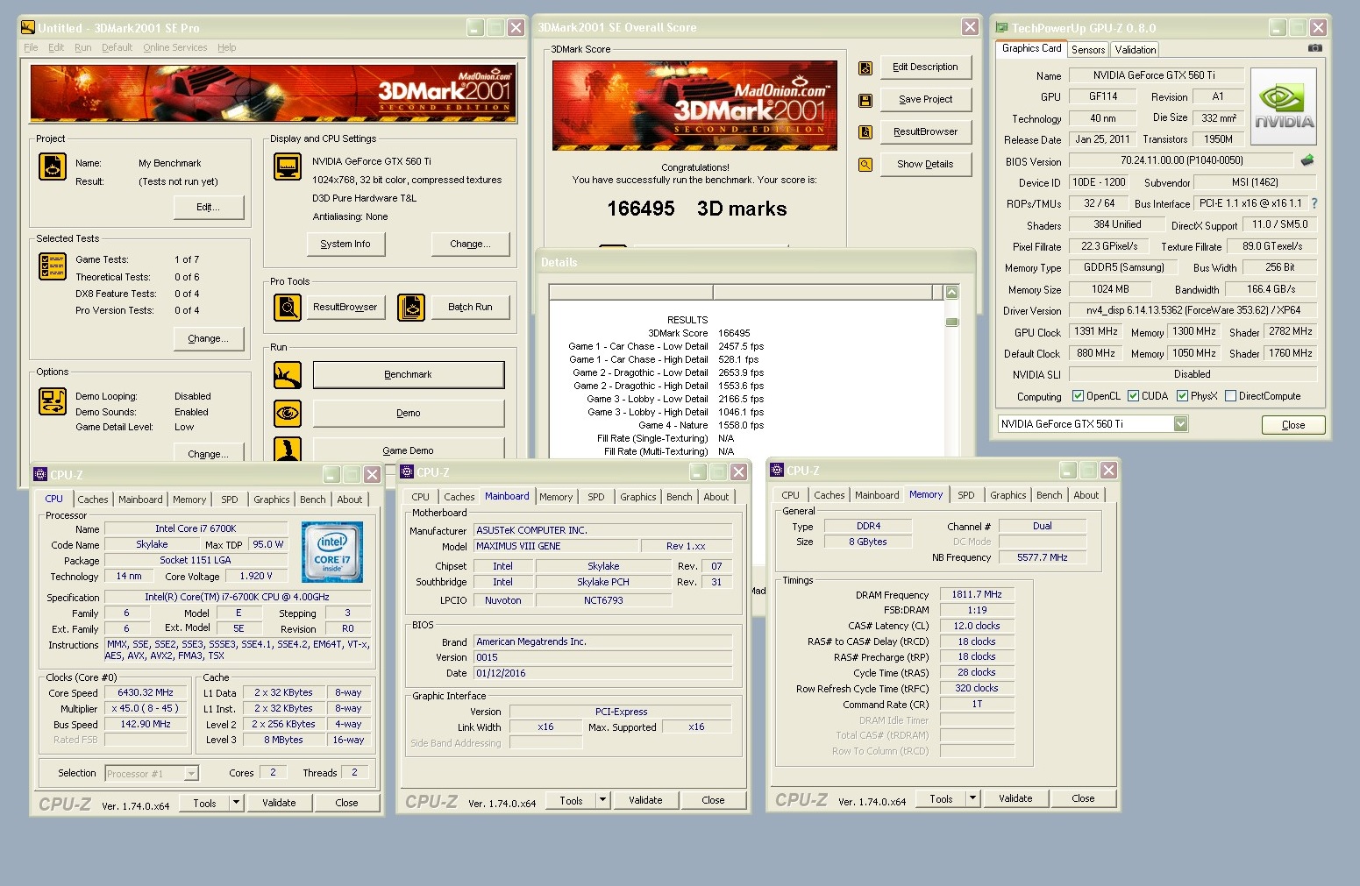Click the CPU-Z CPU window title icon

point(40,474)
